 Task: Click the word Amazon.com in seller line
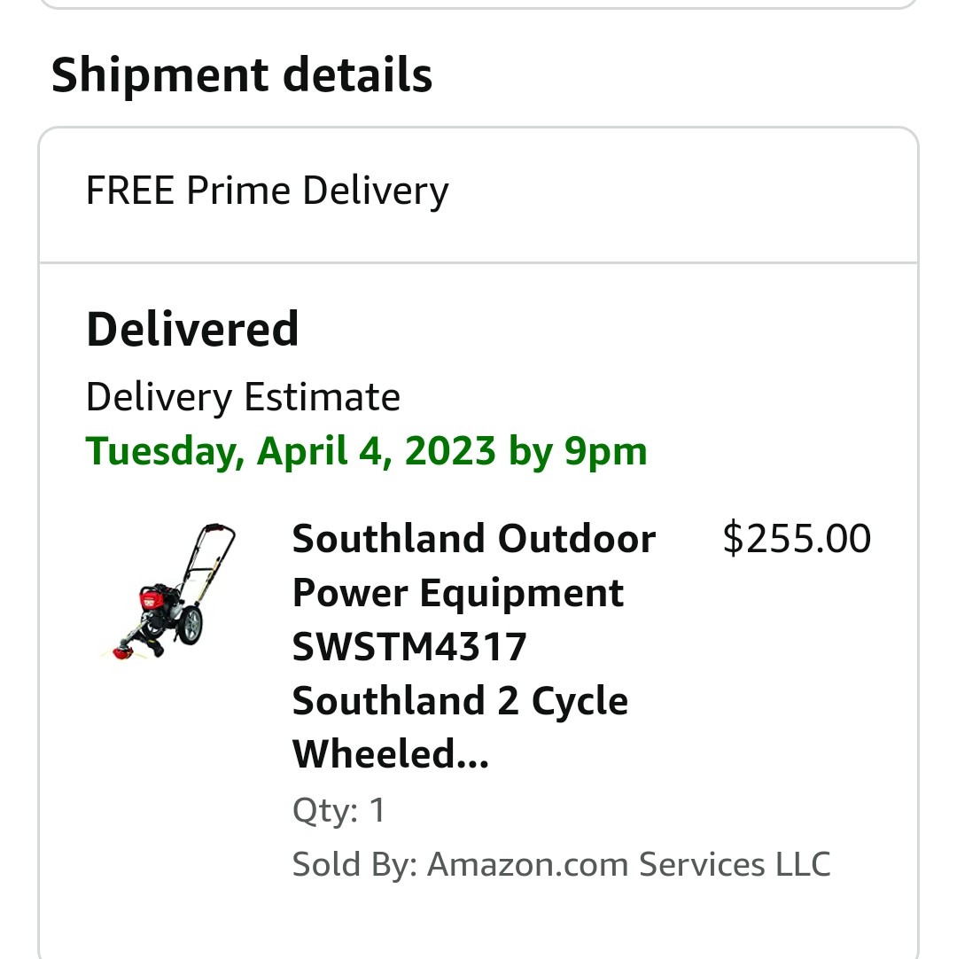tap(528, 864)
